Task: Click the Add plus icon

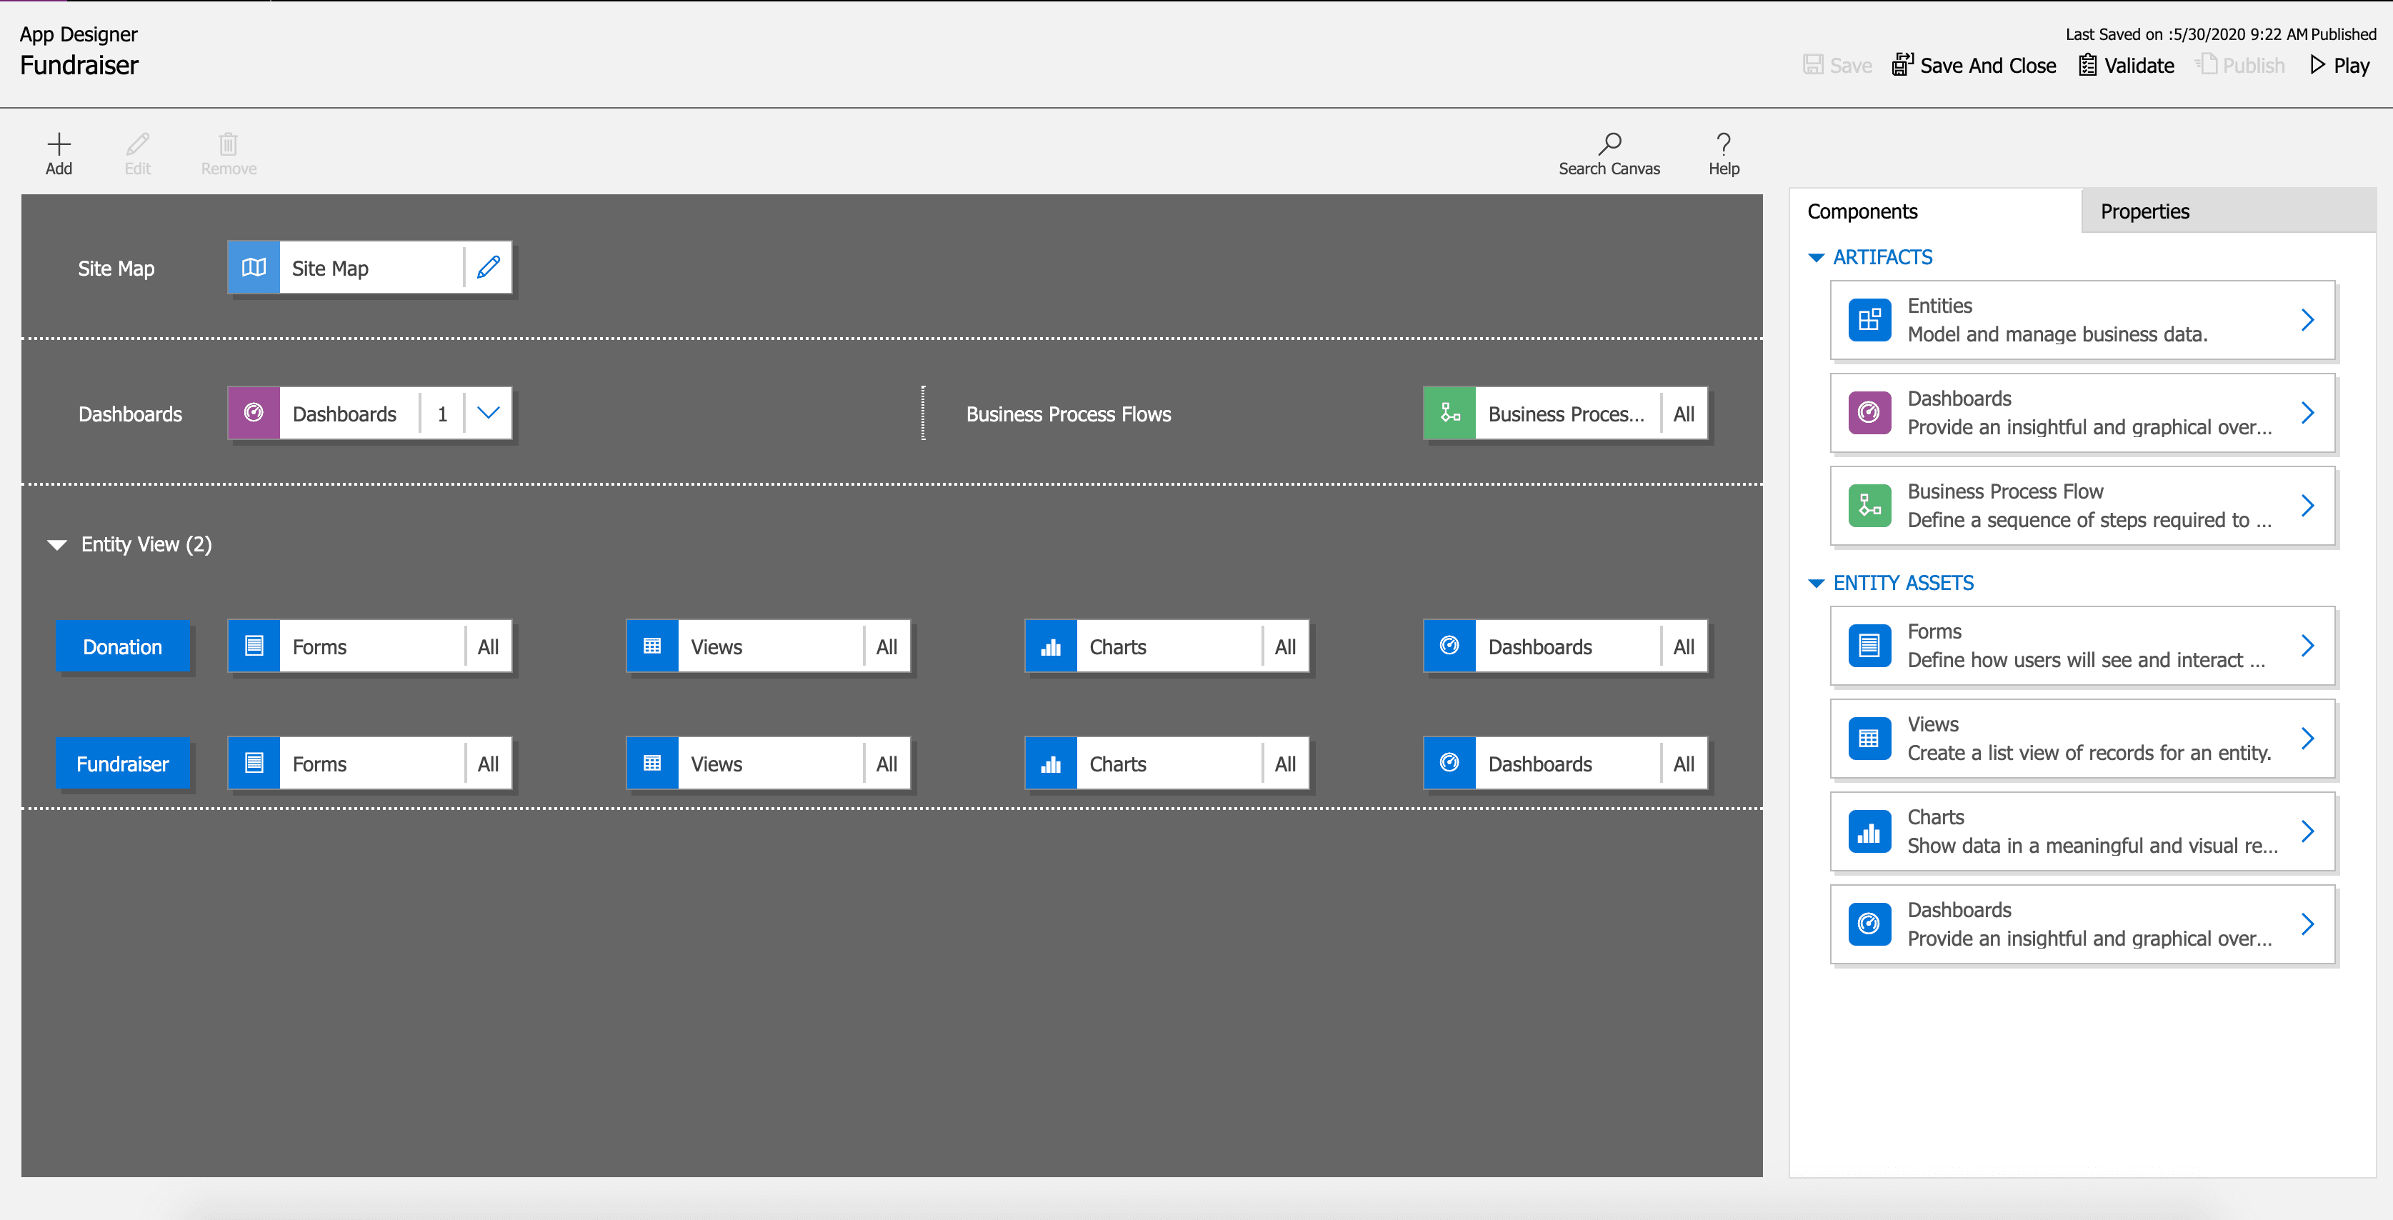Action: (x=59, y=144)
